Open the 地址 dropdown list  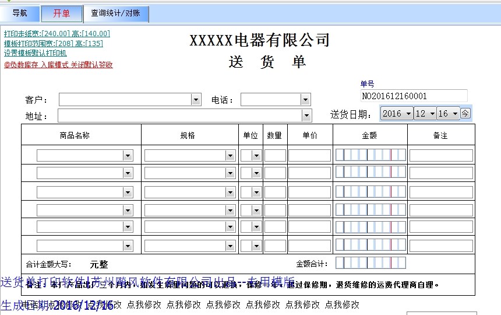(306, 116)
